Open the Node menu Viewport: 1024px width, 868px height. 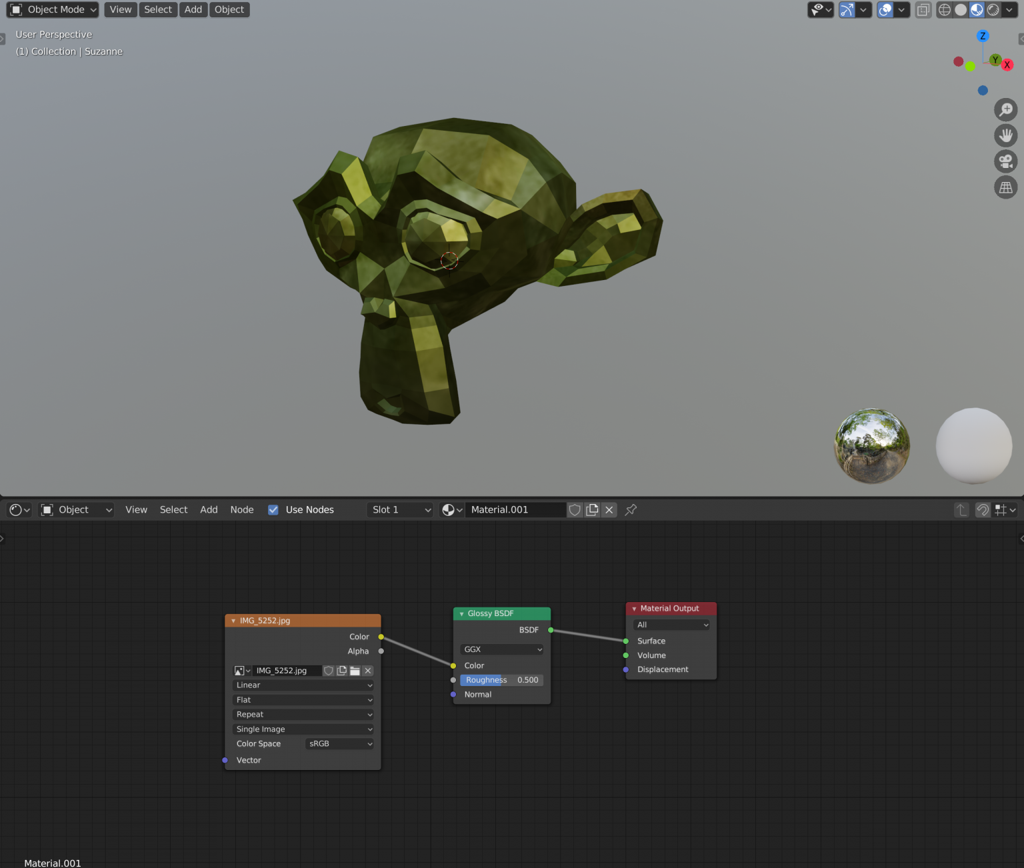[x=241, y=509]
